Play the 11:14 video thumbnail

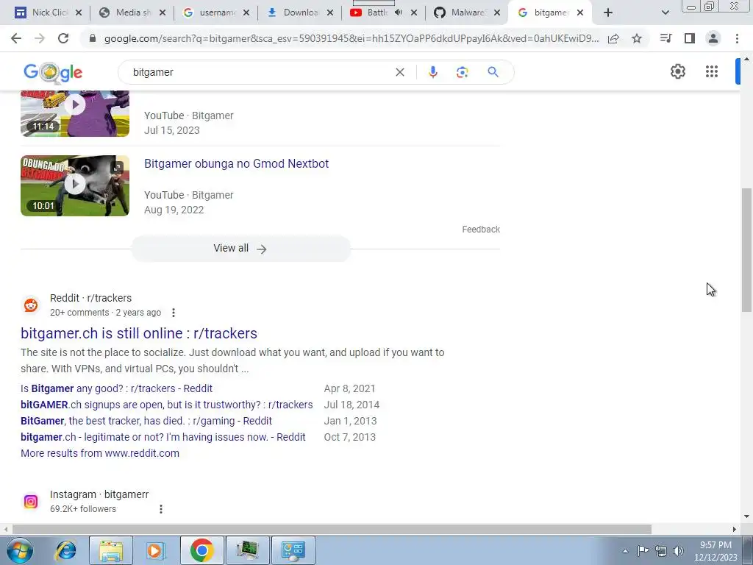(x=75, y=113)
